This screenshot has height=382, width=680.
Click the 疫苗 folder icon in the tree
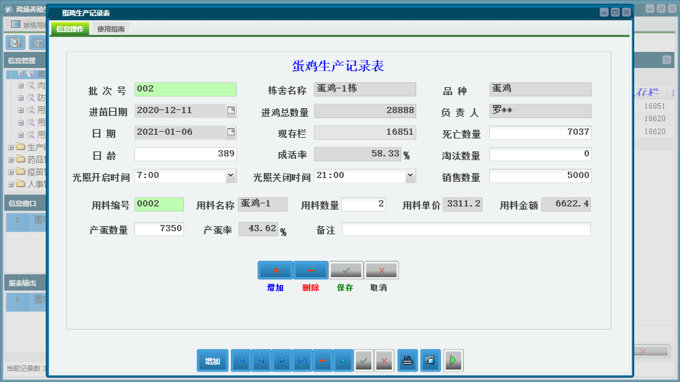click(x=20, y=171)
